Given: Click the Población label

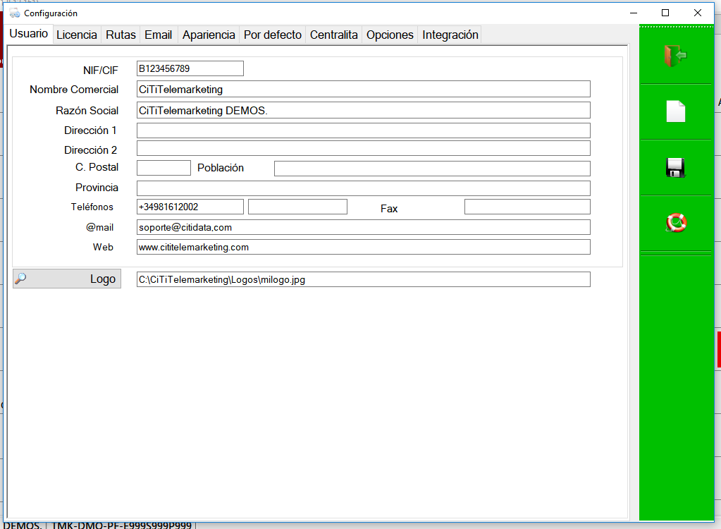Looking at the screenshot, I should (x=221, y=168).
